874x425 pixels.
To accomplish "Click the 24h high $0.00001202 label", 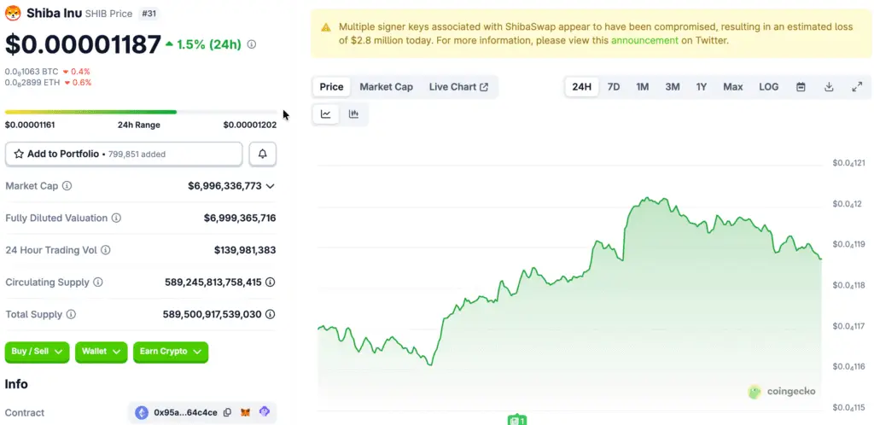I will pos(250,125).
